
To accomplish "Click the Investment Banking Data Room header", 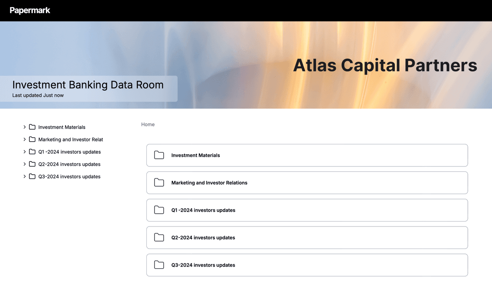I will pyautogui.click(x=88, y=85).
